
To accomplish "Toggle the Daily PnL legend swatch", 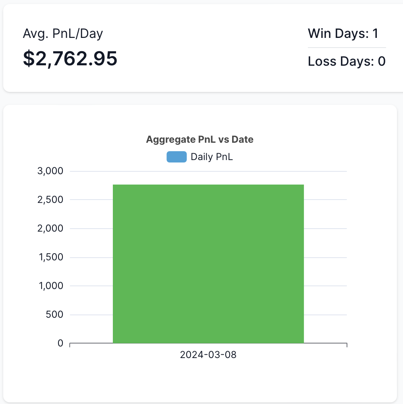I will (x=177, y=157).
